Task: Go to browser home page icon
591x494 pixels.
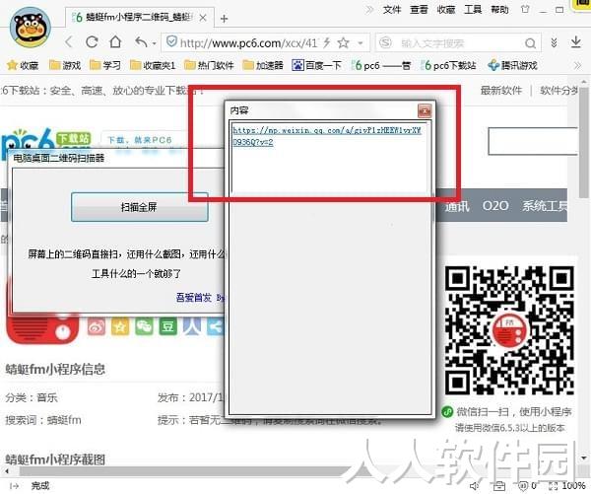Action: [x=115, y=41]
